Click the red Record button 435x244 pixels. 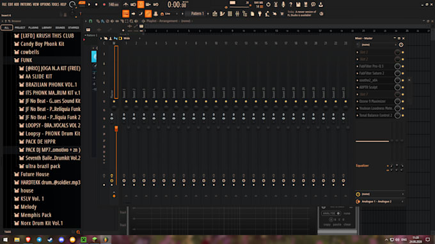tap(104, 4)
